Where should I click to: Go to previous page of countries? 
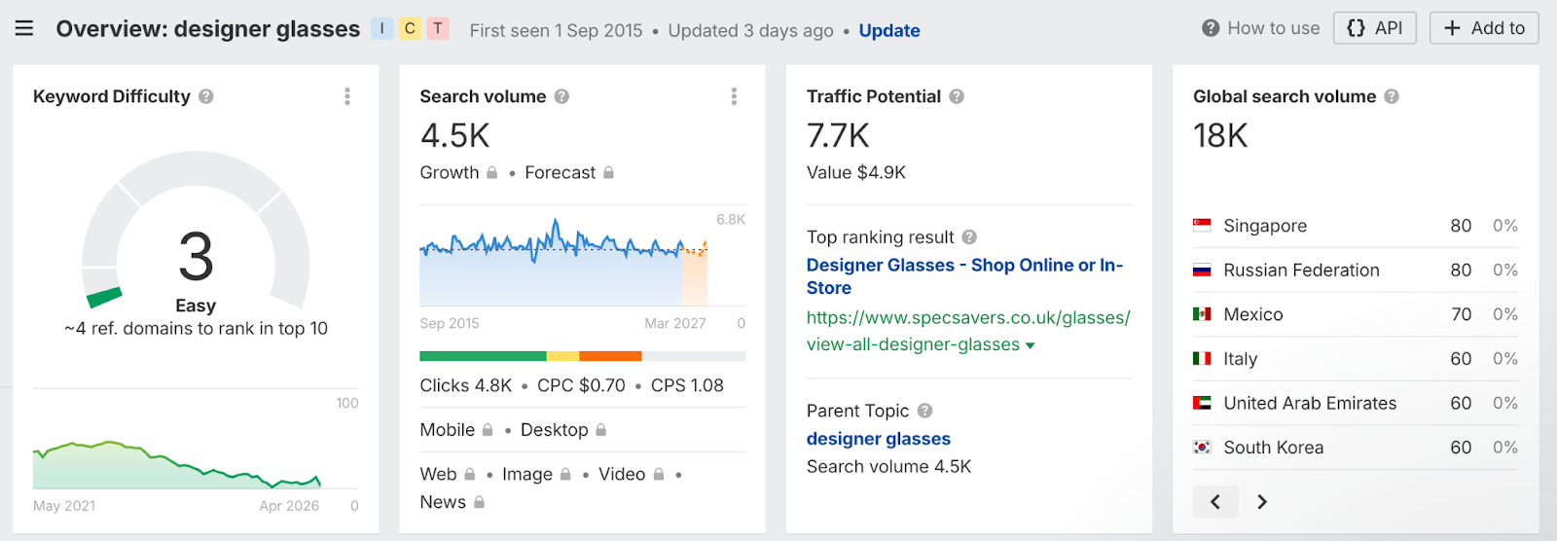pos(1215,502)
